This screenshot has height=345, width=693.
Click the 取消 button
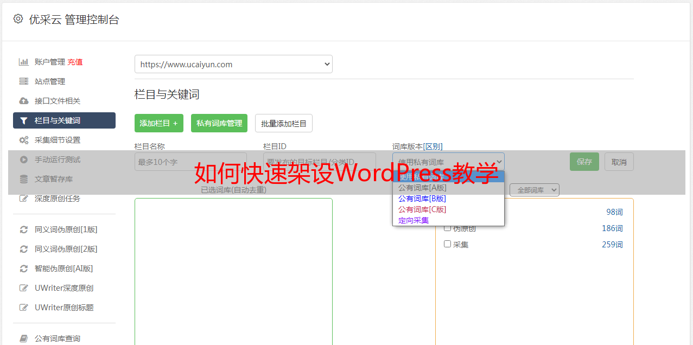point(619,162)
